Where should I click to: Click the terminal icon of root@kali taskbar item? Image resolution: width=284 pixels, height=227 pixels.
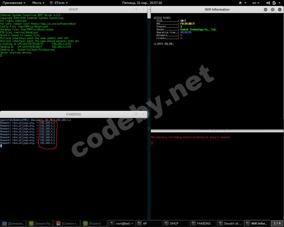pos(112,223)
